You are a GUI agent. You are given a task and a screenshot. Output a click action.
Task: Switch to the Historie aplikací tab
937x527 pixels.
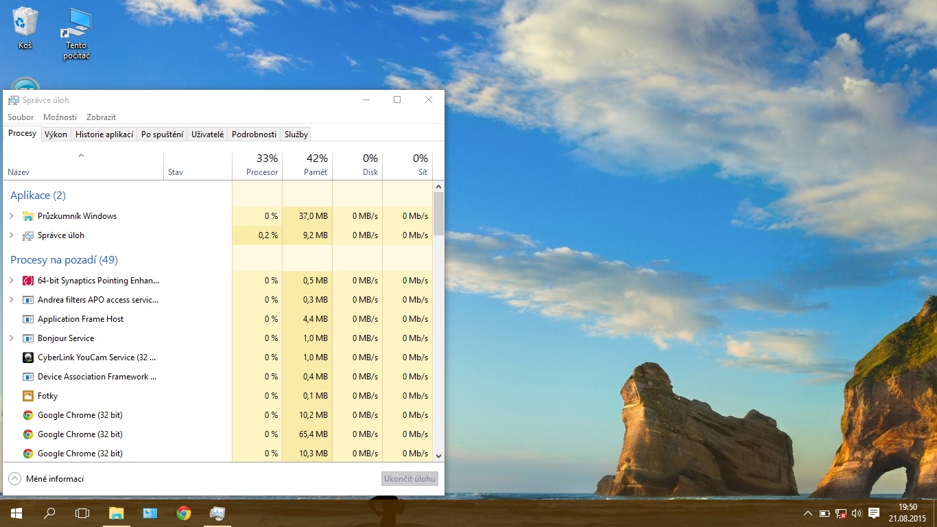tap(104, 134)
